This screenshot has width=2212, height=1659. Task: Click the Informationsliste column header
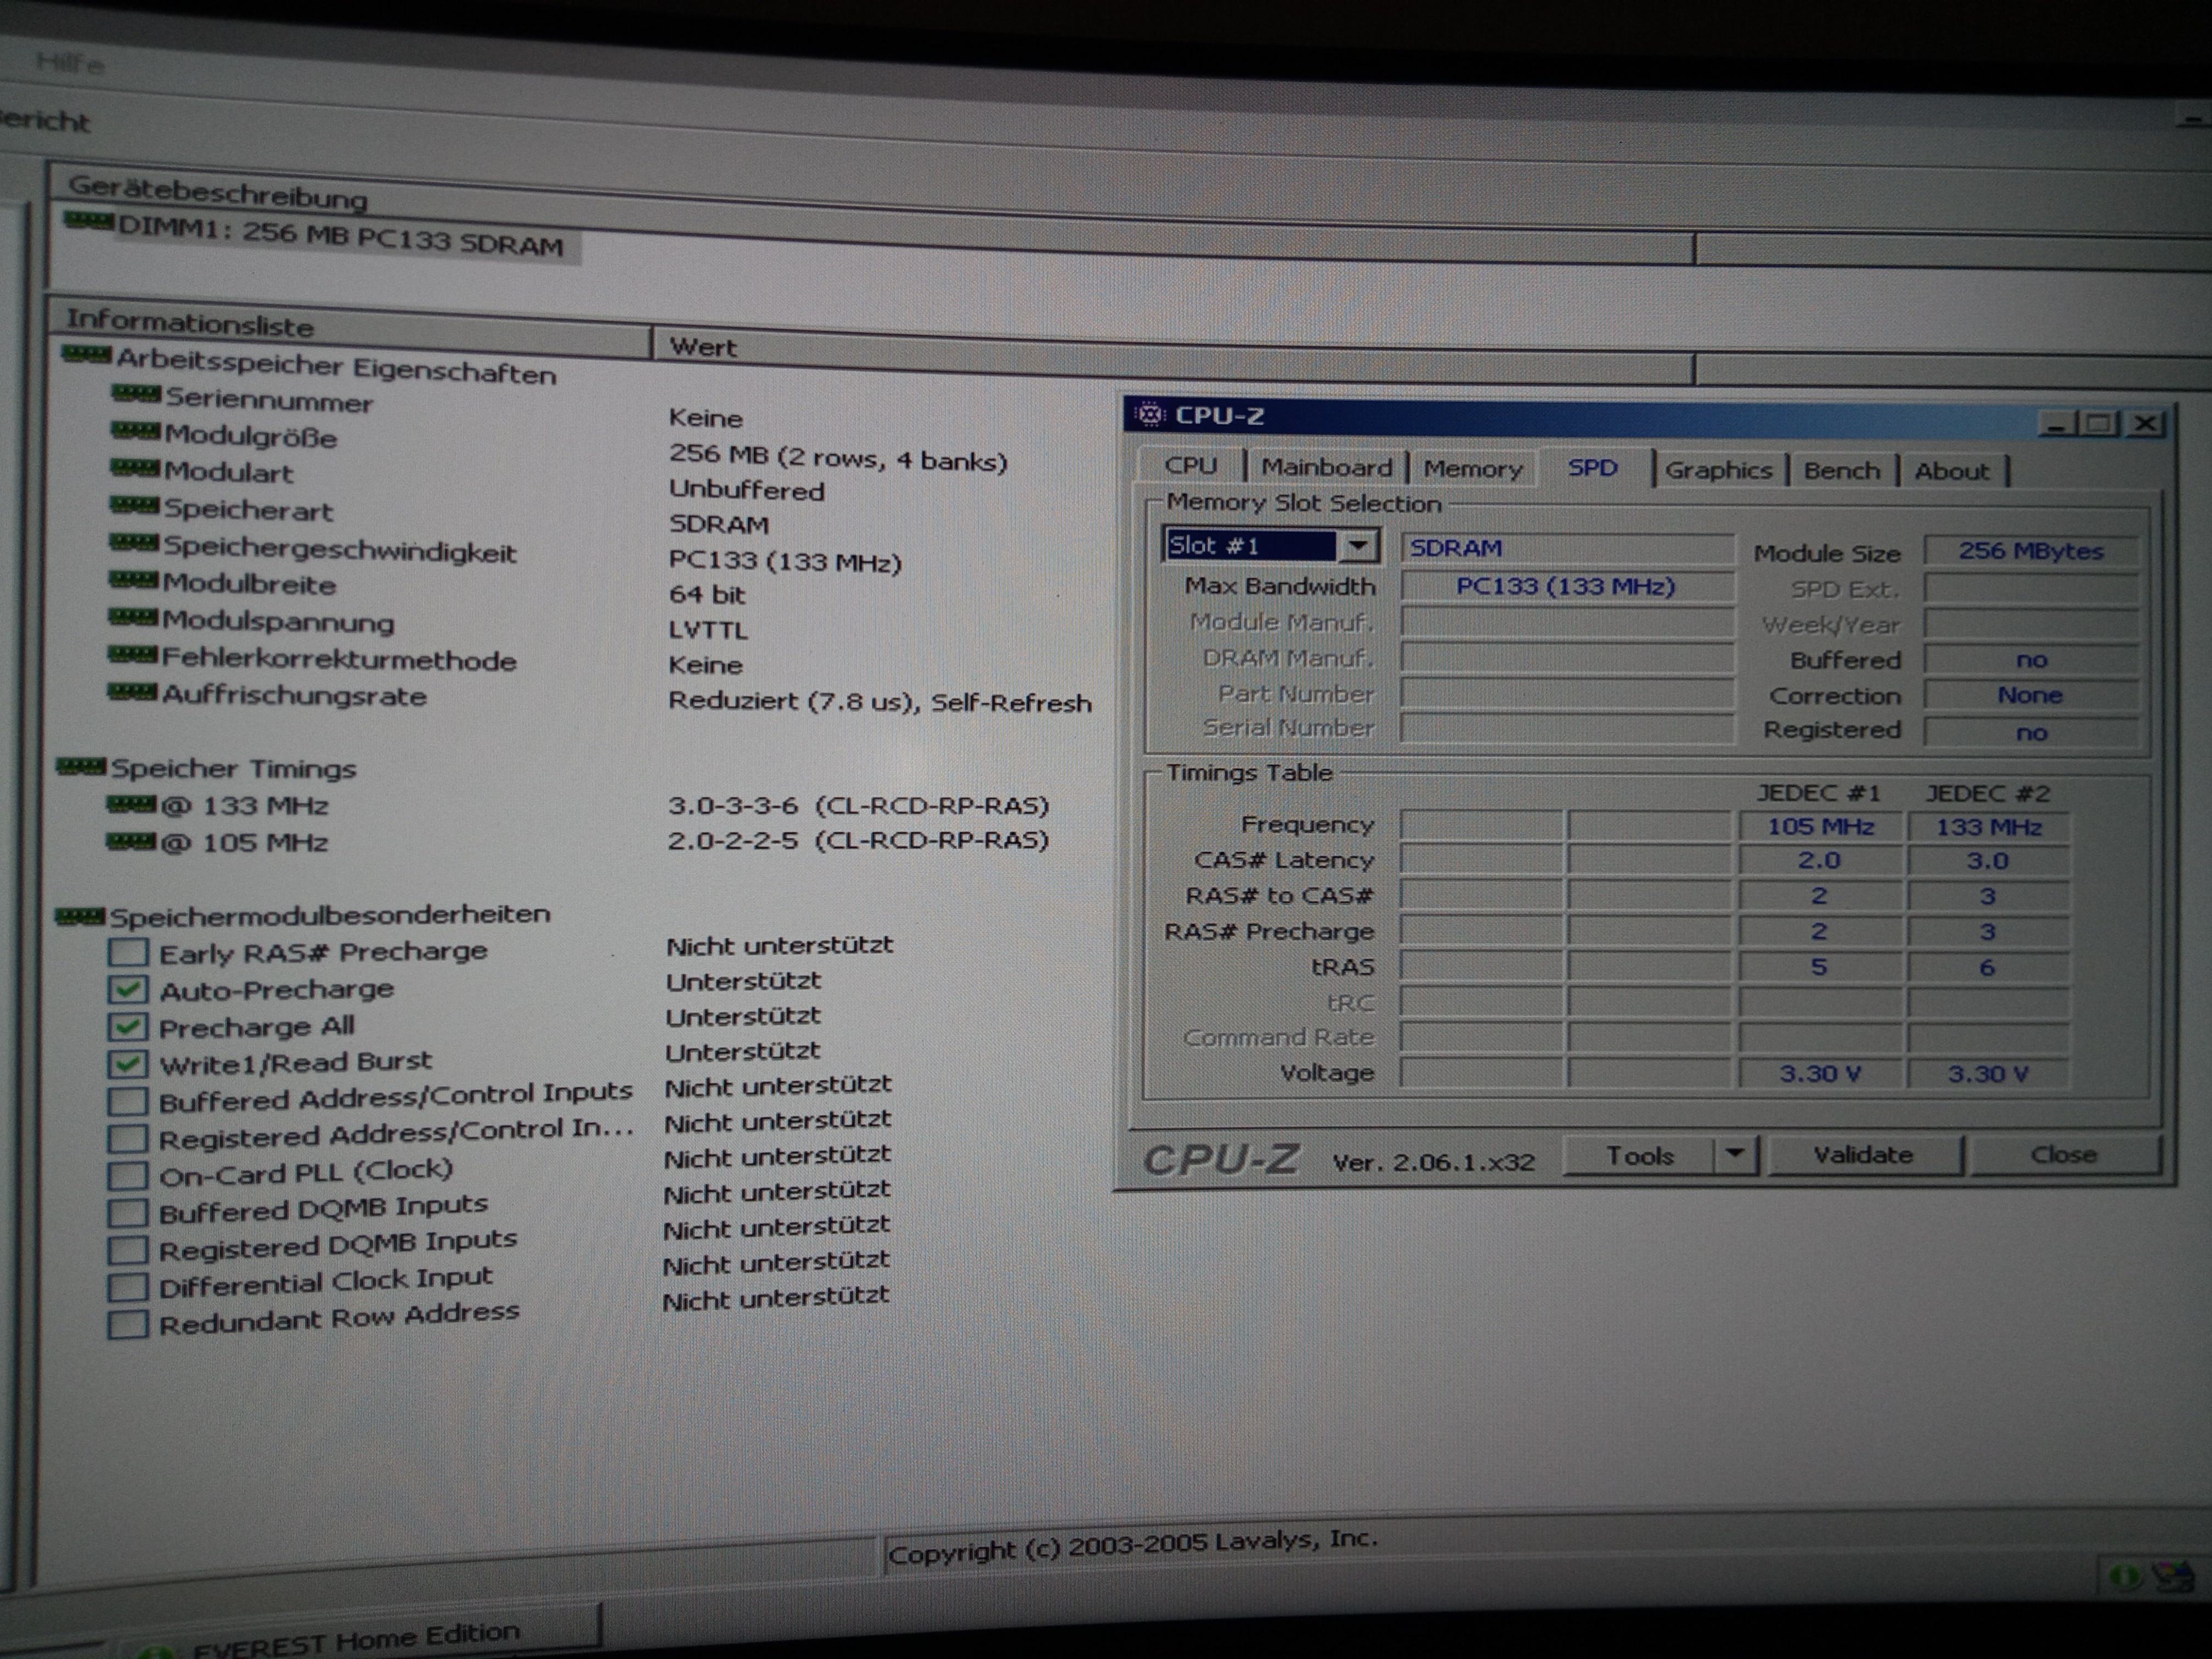[350, 329]
